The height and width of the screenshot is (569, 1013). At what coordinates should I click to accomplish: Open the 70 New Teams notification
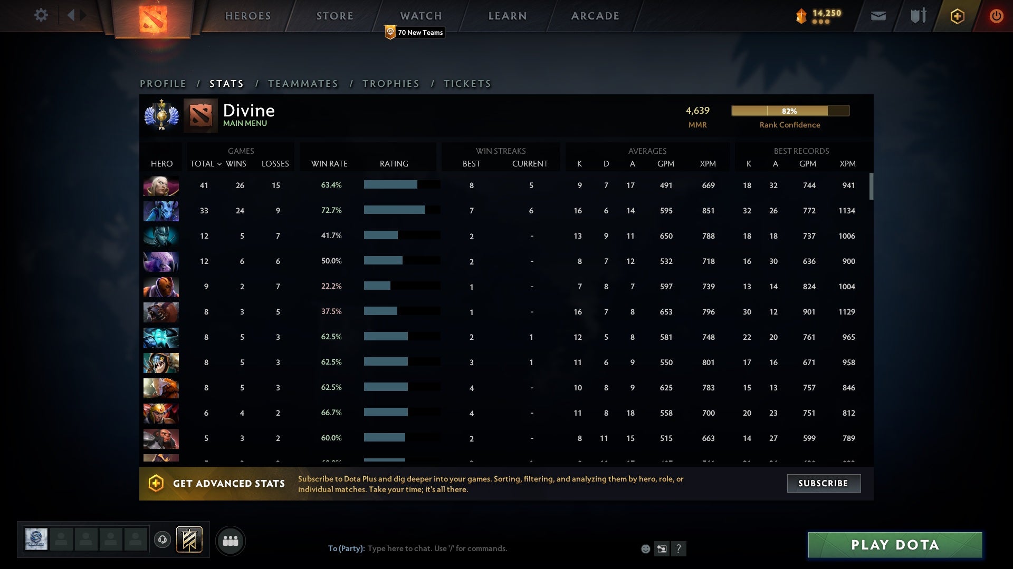click(415, 32)
